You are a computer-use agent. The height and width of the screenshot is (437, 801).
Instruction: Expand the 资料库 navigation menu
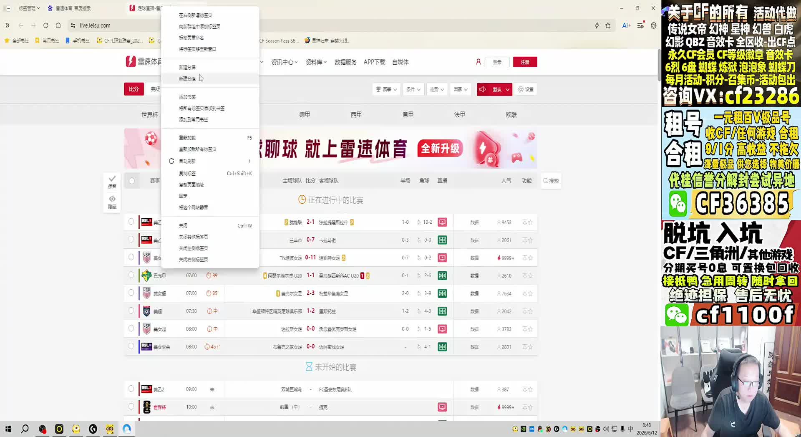316,62
